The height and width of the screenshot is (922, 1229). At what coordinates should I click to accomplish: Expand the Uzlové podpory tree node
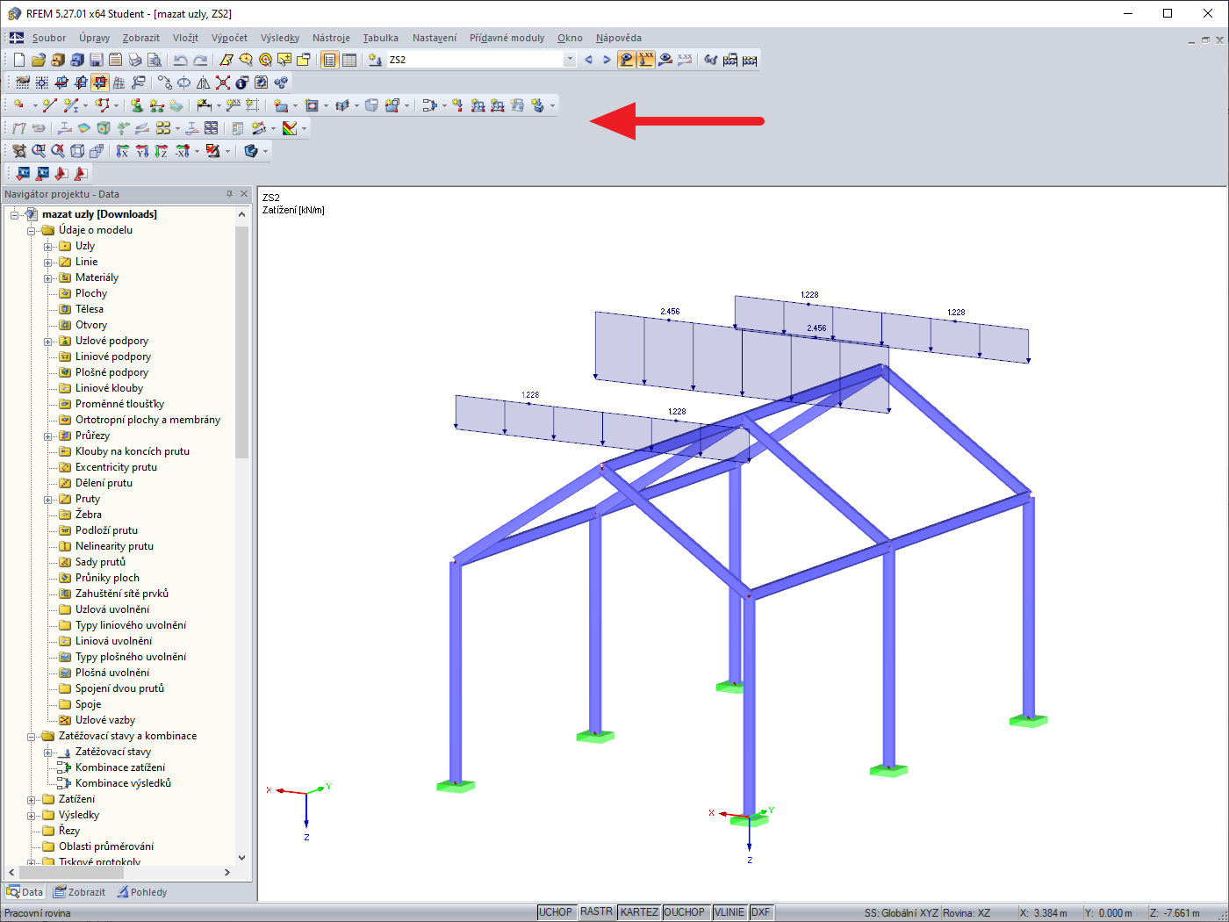click(x=48, y=341)
